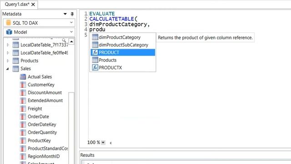Select the LocalDateTable_7f17337 table icon
Image resolution: width=291 pixels, height=164 pixels.
(15, 45)
